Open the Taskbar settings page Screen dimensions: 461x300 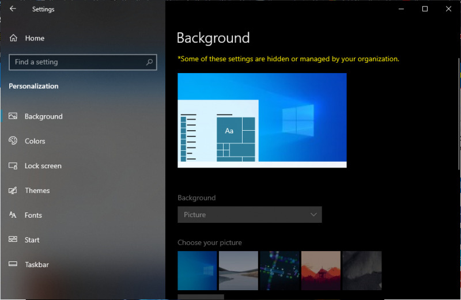click(37, 264)
